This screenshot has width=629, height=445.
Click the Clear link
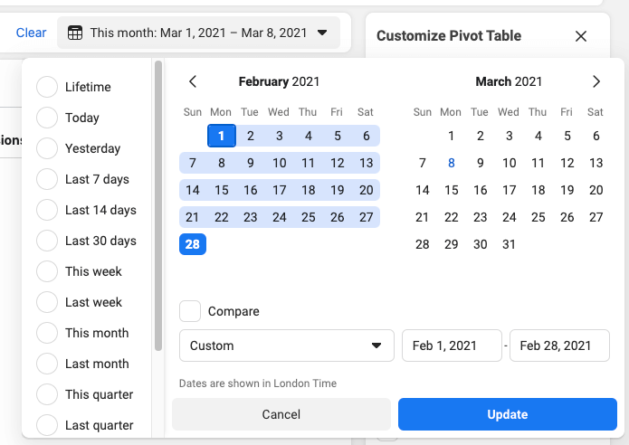[x=31, y=33]
